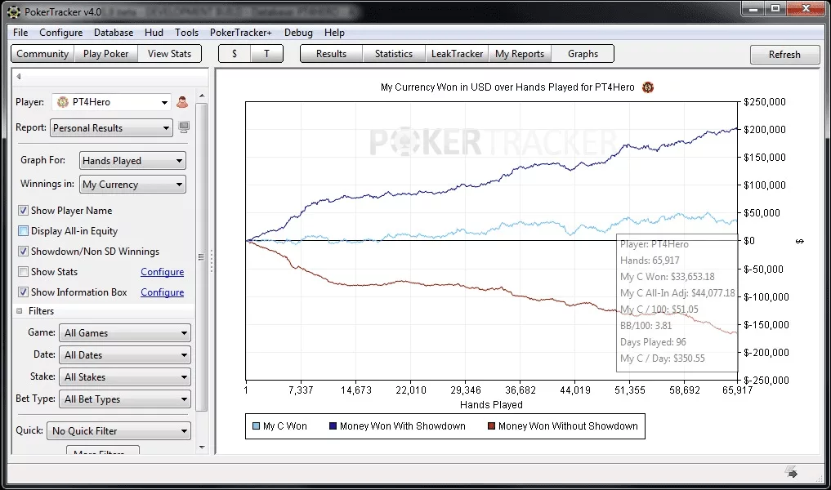Click the poker chip icon beside graph title
831x490 pixels.
tap(648, 87)
